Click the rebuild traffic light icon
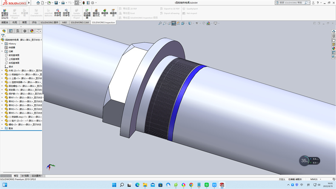The width and height of the screenshot is (336, 189). click(x=83, y=3)
